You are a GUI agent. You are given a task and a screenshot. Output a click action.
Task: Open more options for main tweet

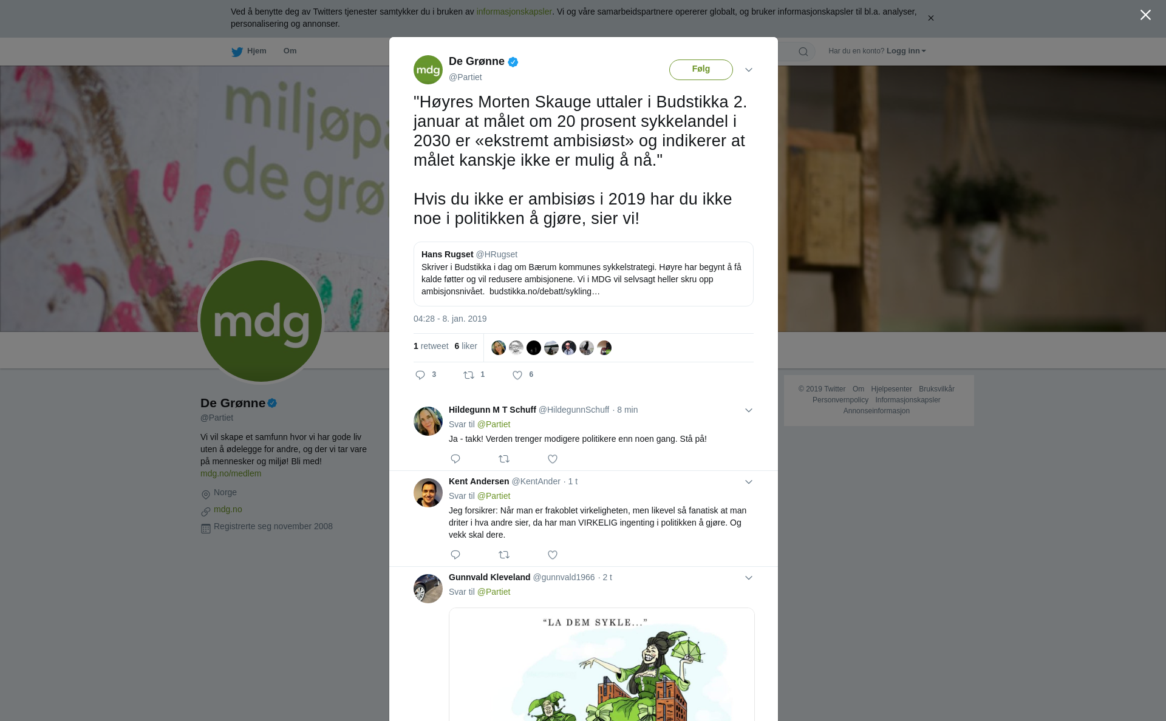[x=749, y=70]
